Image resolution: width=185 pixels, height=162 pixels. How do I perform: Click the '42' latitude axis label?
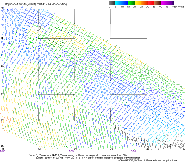click(2, 120)
